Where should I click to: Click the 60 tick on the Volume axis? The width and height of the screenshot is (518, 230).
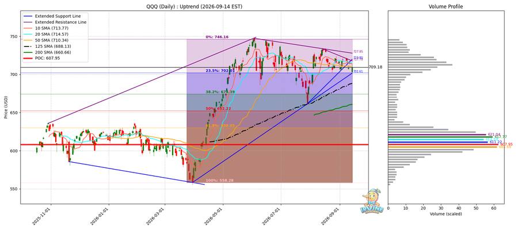coord(494,209)
